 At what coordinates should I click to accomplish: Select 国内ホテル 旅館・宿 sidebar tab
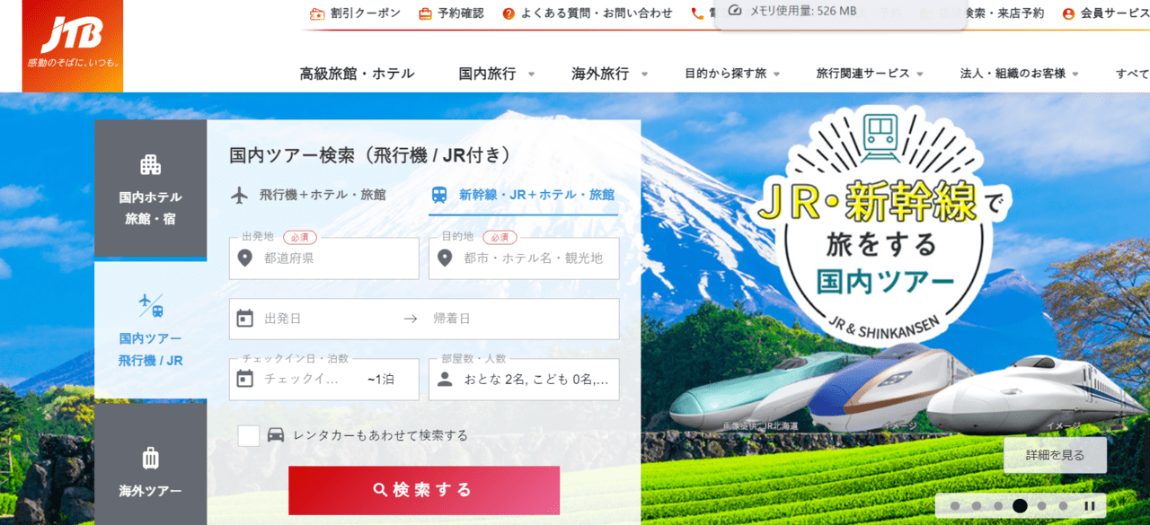coord(150,188)
